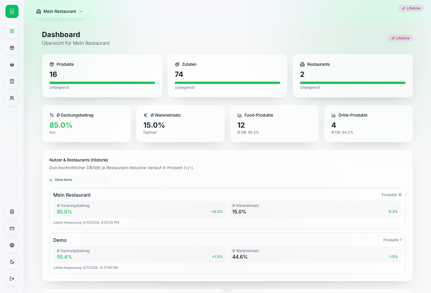Click the Demo 55.4% Deckungsbeitrag value
The image size is (431, 293).
click(x=64, y=257)
